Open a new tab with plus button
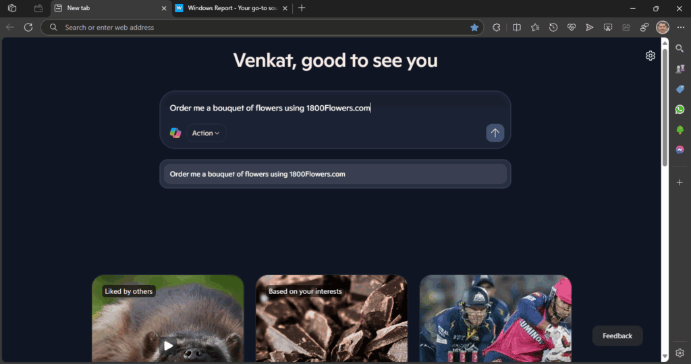691x364 pixels. [302, 8]
